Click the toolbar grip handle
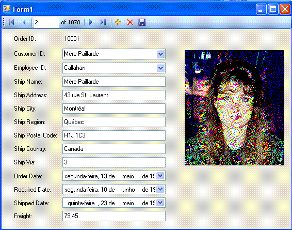 click(x=4, y=22)
